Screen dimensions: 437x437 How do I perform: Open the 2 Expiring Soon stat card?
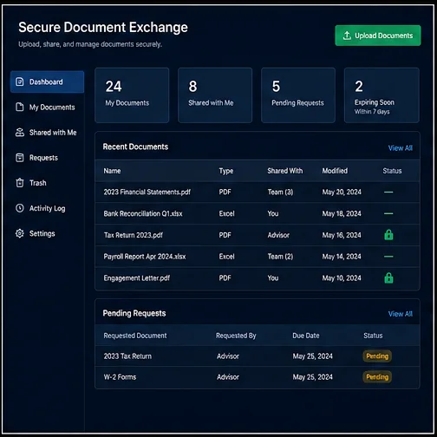point(382,95)
